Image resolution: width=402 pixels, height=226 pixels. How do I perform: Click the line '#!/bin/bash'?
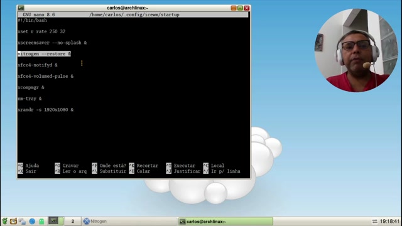click(x=32, y=20)
